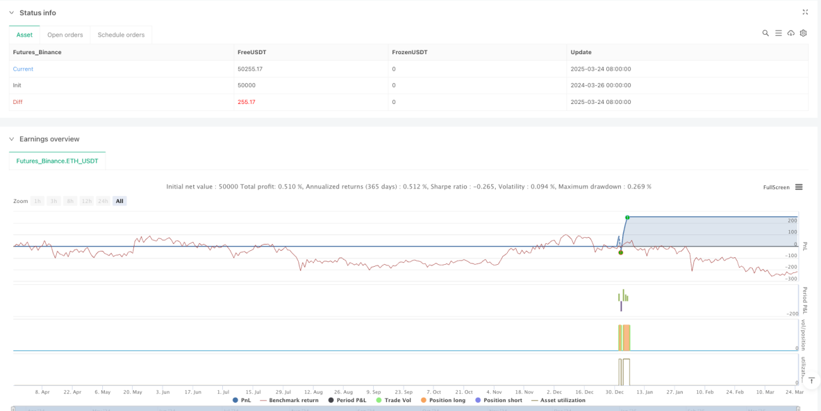Switch to the Schedule orders tab

pos(121,35)
